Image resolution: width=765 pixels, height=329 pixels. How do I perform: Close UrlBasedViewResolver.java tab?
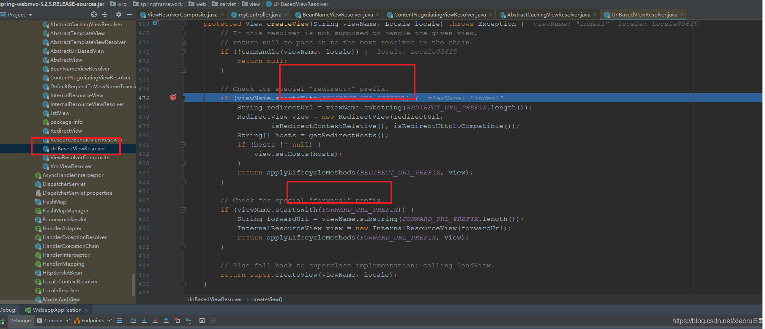[x=682, y=15]
